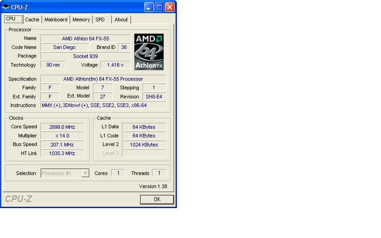This screenshot has height=238, width=381.
Task: Minimize the CPU-Z window
Action: [x=149, y=7]
